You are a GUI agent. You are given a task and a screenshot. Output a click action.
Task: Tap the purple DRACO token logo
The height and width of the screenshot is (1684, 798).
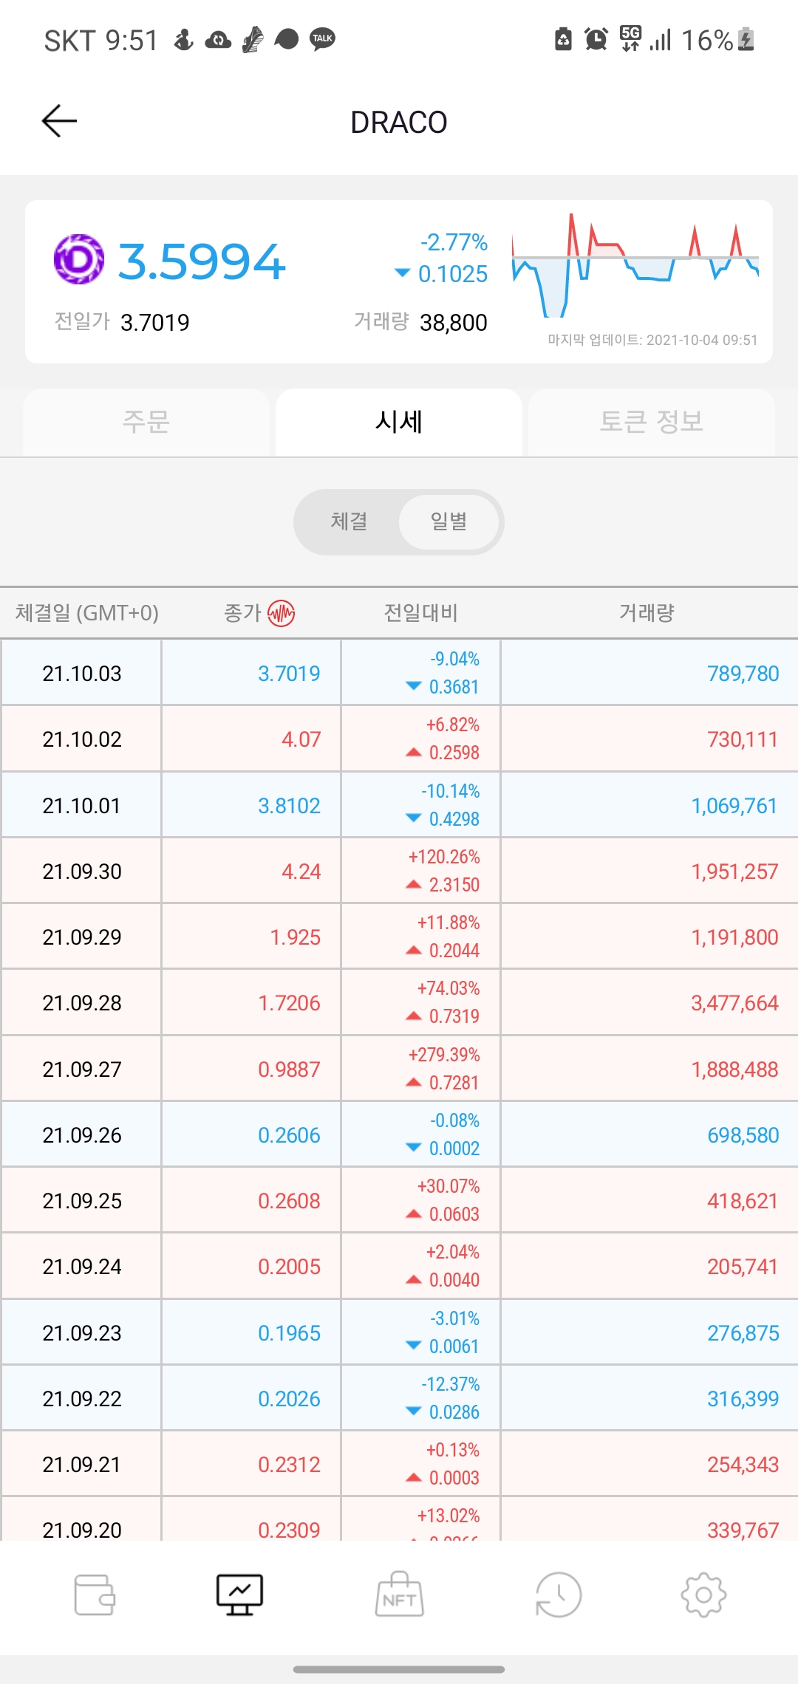pos(79,259)
